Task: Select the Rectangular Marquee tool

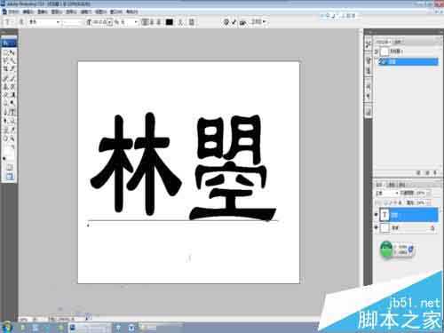Action: click(5, 52)
